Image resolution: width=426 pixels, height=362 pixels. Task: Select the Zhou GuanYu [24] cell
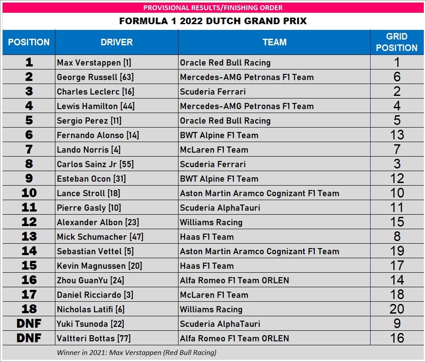click(117, 280)
